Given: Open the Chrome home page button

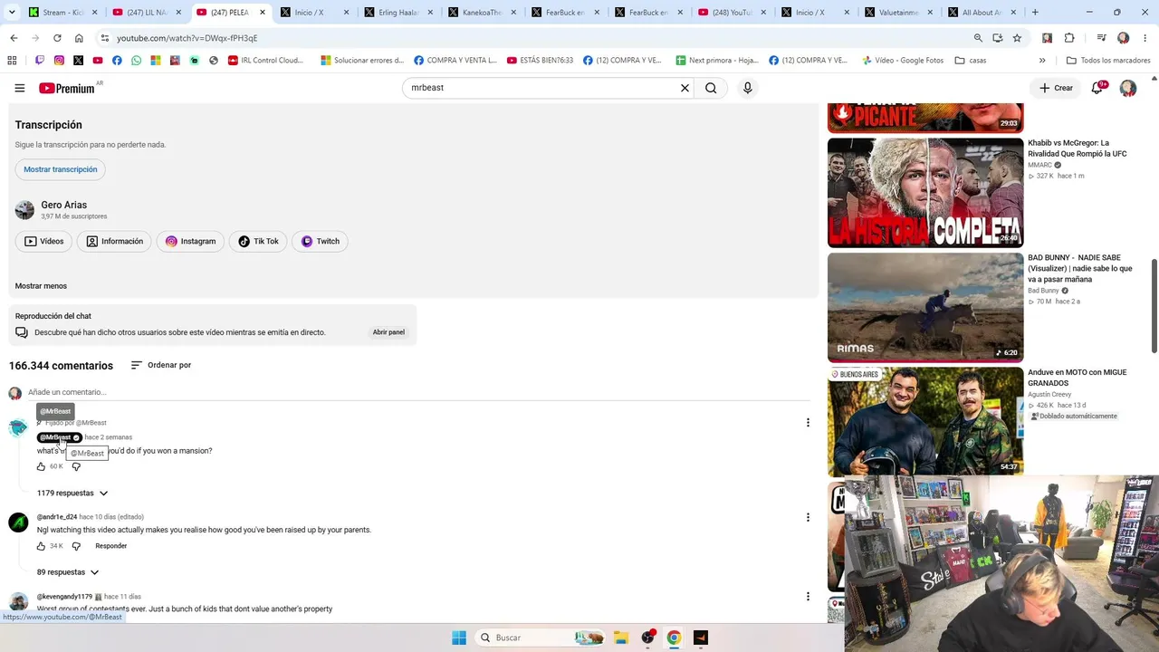Looking at the screenshot, I should (79, 38).
